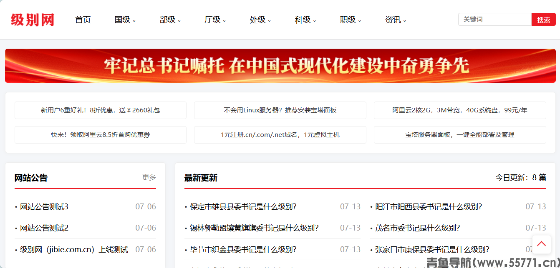
Task: Open article 张家口市康保县委书记是什么级别?
Action: click(432, 250)
